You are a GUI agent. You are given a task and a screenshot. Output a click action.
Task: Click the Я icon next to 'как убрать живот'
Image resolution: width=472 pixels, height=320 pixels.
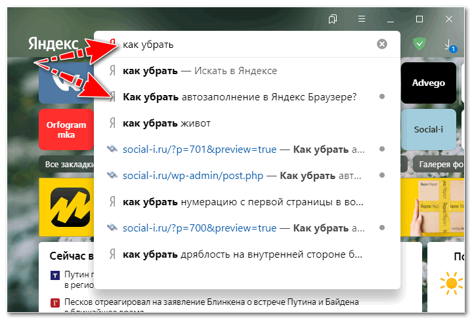pyautogui.click(x=112, y=123)
